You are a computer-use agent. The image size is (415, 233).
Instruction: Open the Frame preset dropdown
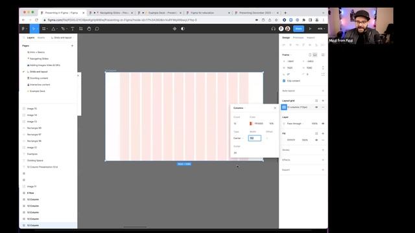[287, 54]
